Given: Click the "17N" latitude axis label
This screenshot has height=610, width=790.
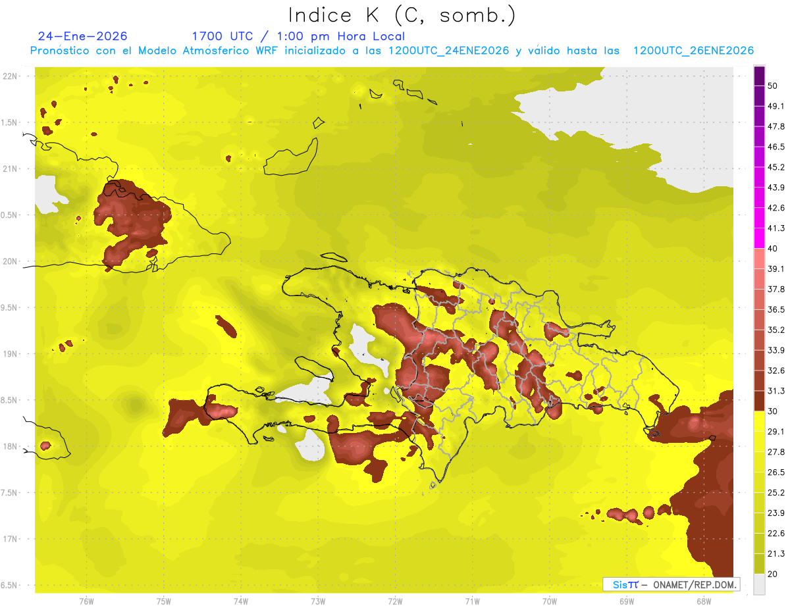Looking at the screenshot, I should [x=11, y=539].
